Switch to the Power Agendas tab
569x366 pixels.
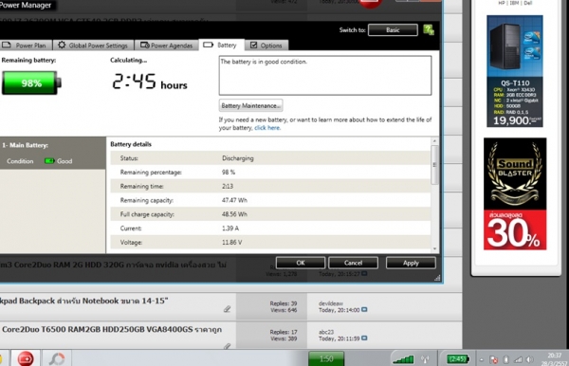167,46
